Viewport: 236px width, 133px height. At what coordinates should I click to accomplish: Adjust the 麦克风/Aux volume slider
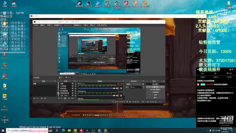click(96, 88)
